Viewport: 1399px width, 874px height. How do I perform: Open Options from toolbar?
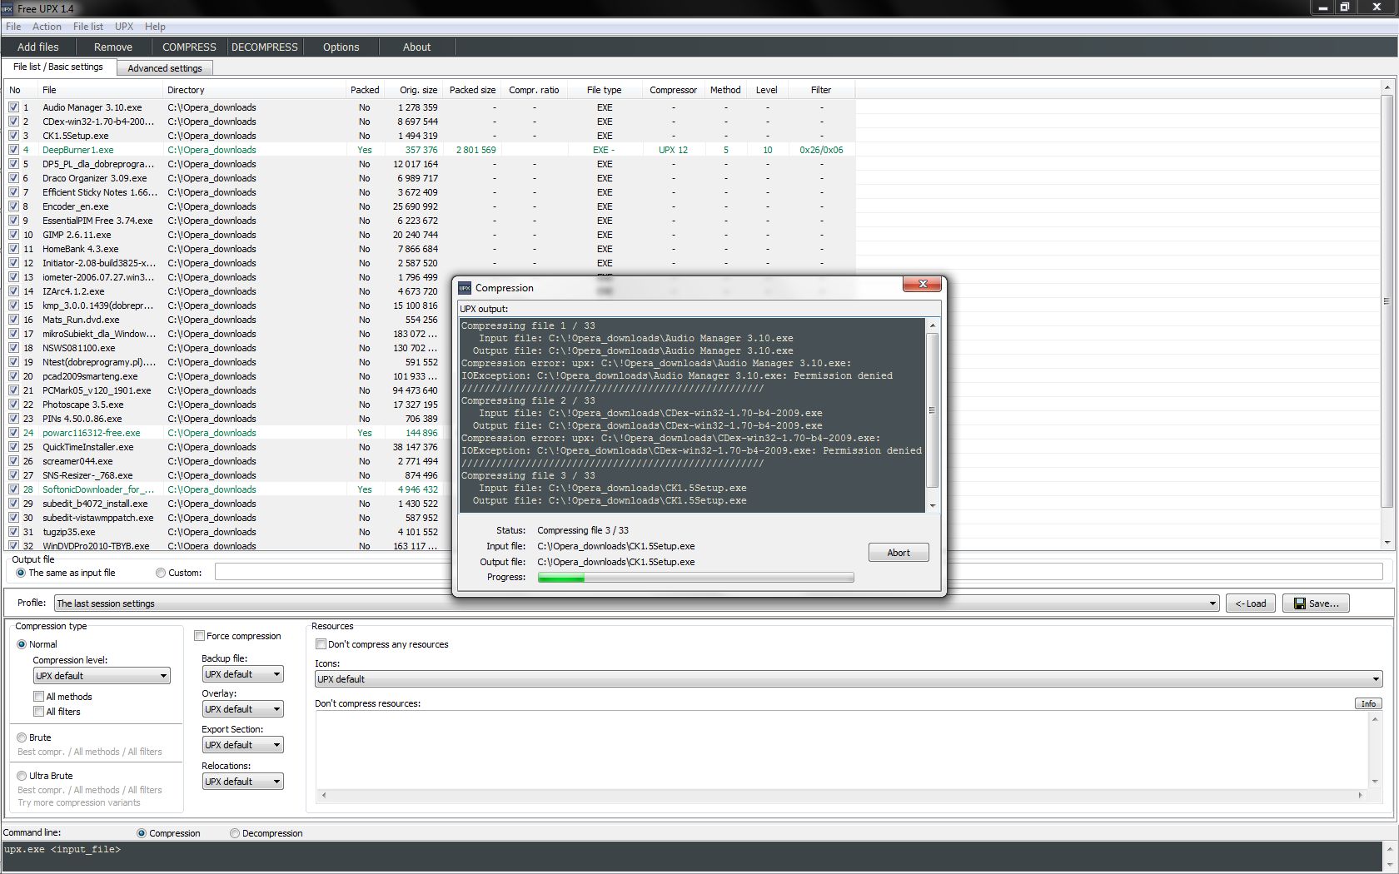[x=341, y=47]
